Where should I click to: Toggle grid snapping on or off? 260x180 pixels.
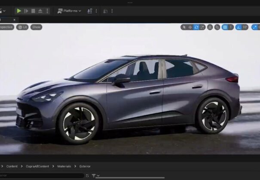point(225,27)
